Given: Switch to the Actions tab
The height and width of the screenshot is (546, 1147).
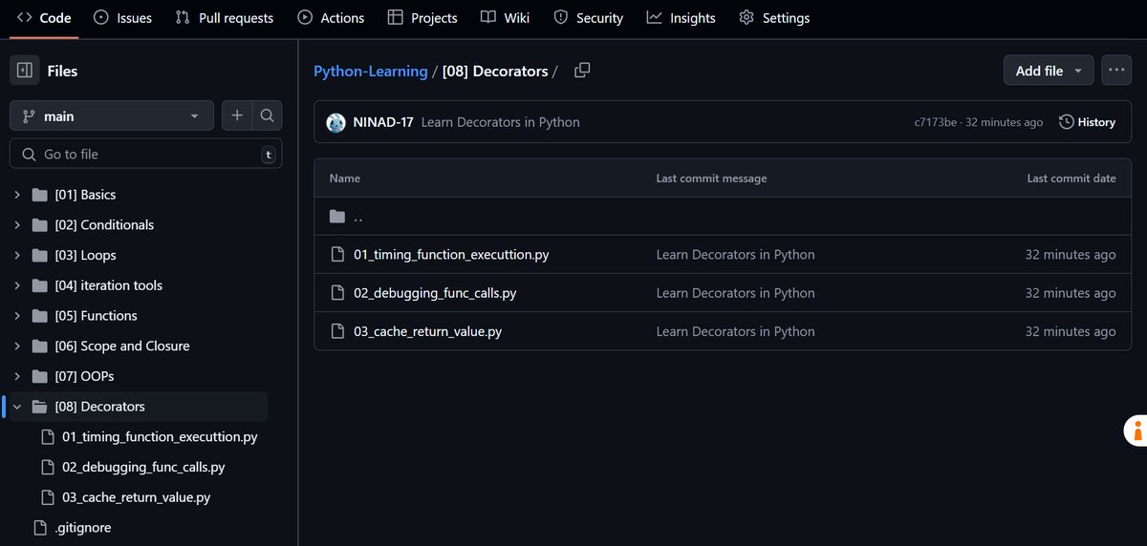Looking at the screenshot, I should coord(331,17).
